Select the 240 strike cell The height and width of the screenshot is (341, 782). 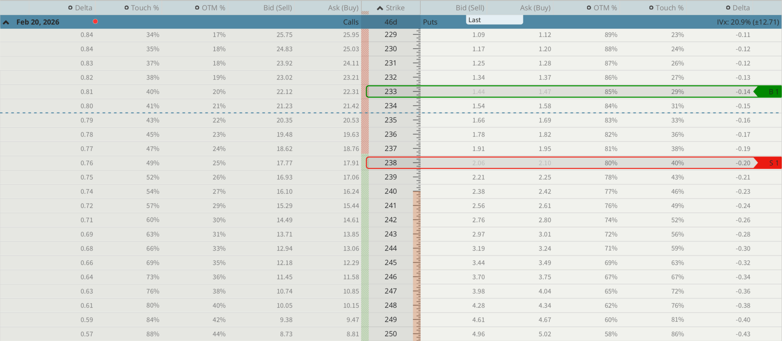391,191
